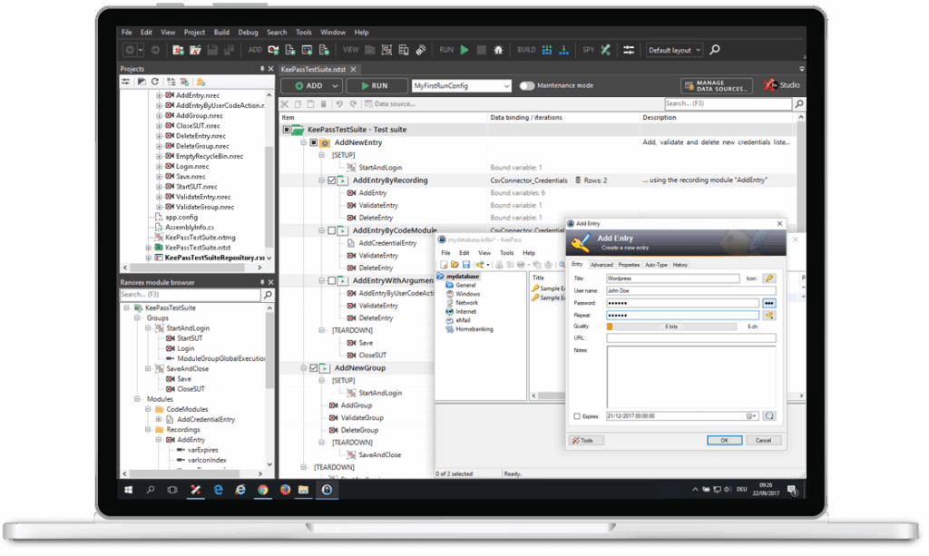Click the add recording module icon in toolbar

(x=274, y=50)
